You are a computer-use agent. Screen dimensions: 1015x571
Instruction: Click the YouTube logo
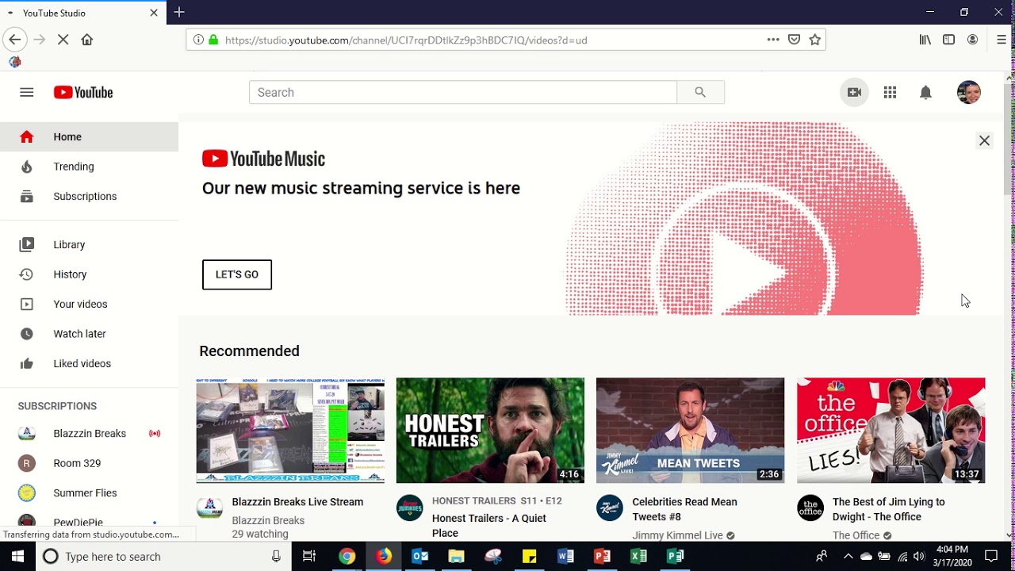(x=83, y=93)
